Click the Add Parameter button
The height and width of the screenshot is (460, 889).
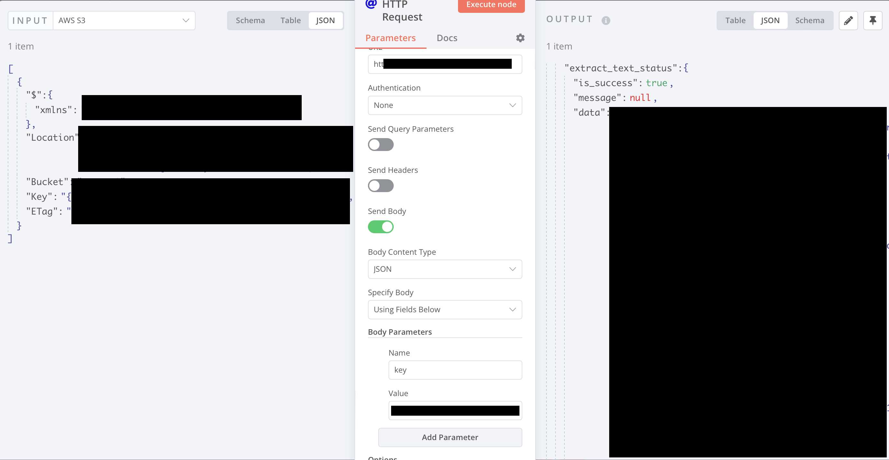pos(450,437)
